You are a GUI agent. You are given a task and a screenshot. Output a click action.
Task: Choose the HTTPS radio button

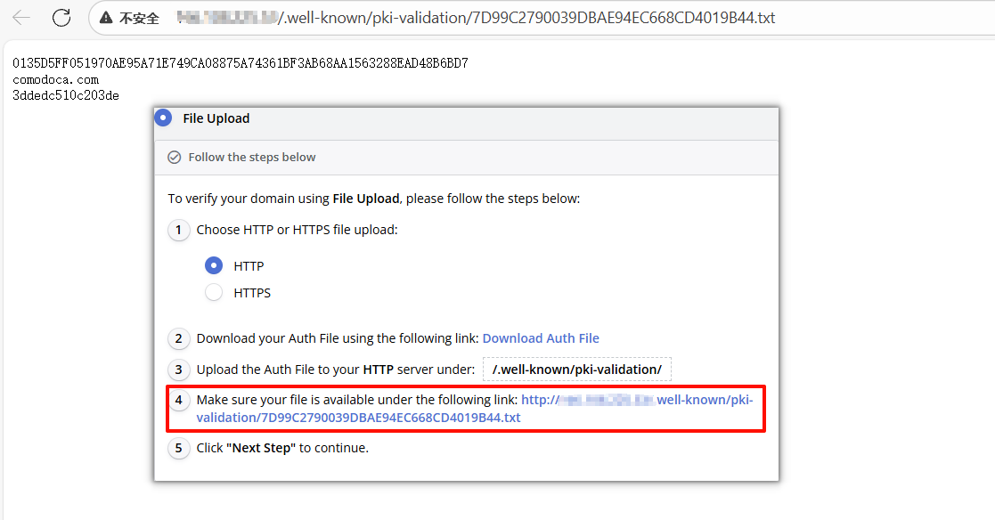click(214, 292)
